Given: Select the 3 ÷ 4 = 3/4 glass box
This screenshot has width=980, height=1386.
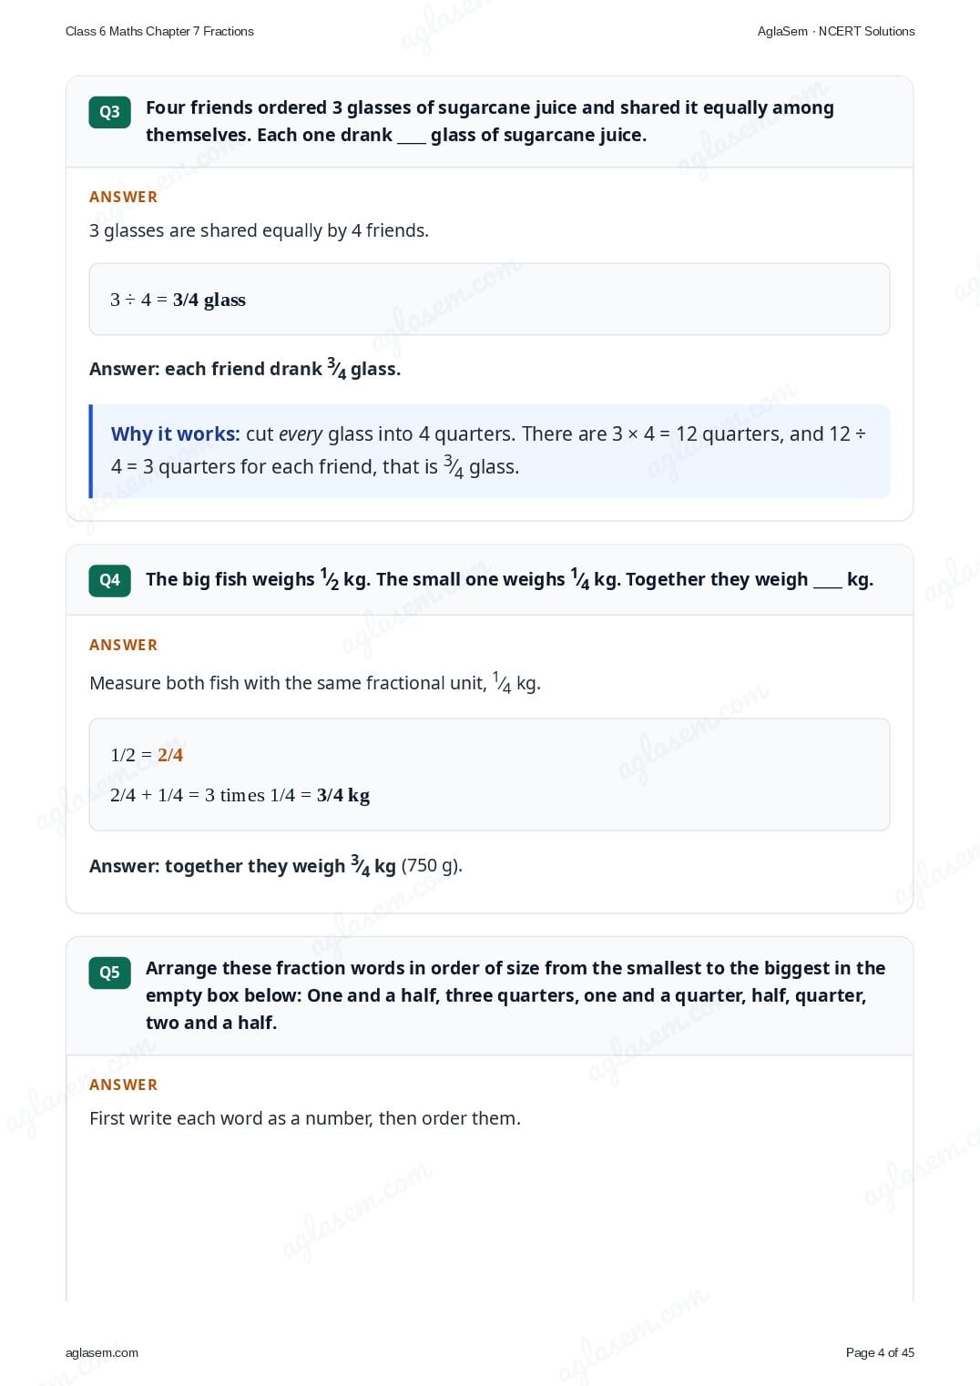Looking at the screenshot, I should point(489,300).
